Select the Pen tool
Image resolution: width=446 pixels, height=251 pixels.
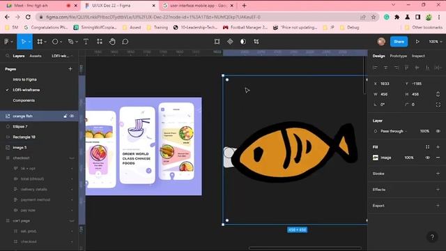[x=70, y=42]
